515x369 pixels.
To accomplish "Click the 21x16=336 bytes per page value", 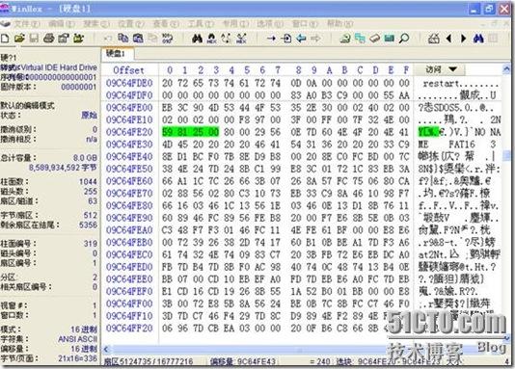I will pos(78,358).
